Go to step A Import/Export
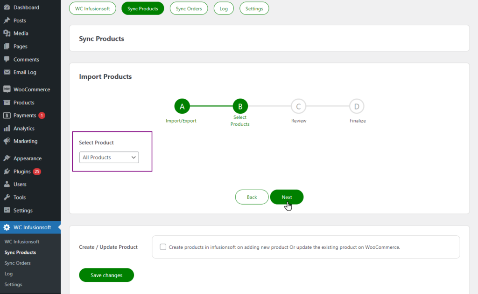The width and height of the screenshot is (478, 294). click(x=182, y=106)
